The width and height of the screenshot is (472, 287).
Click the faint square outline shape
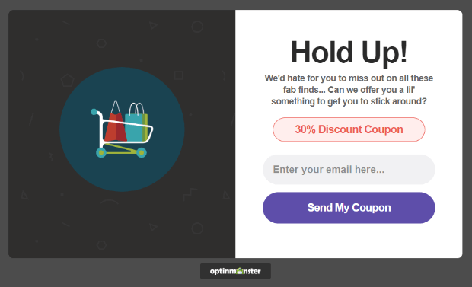178,75
